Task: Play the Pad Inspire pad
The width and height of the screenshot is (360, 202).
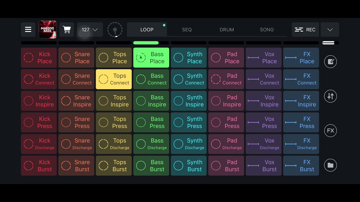Action: (226, 101)
